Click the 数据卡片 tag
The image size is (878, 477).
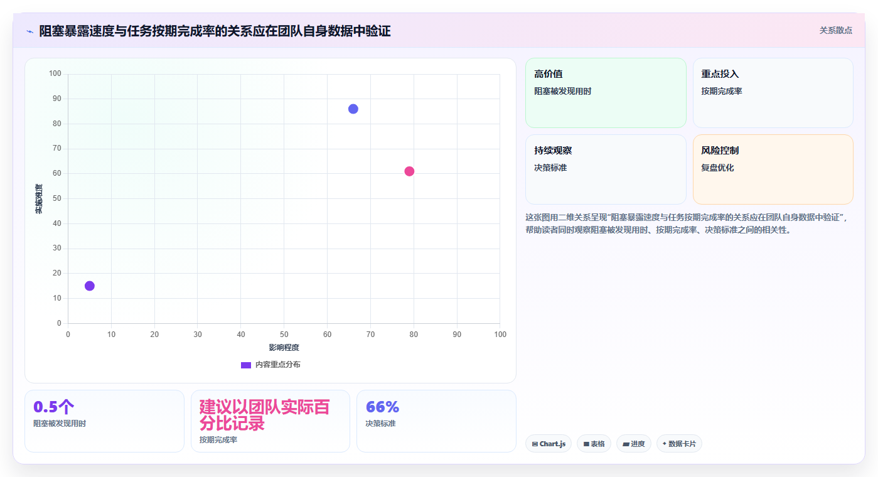(679, 444)
